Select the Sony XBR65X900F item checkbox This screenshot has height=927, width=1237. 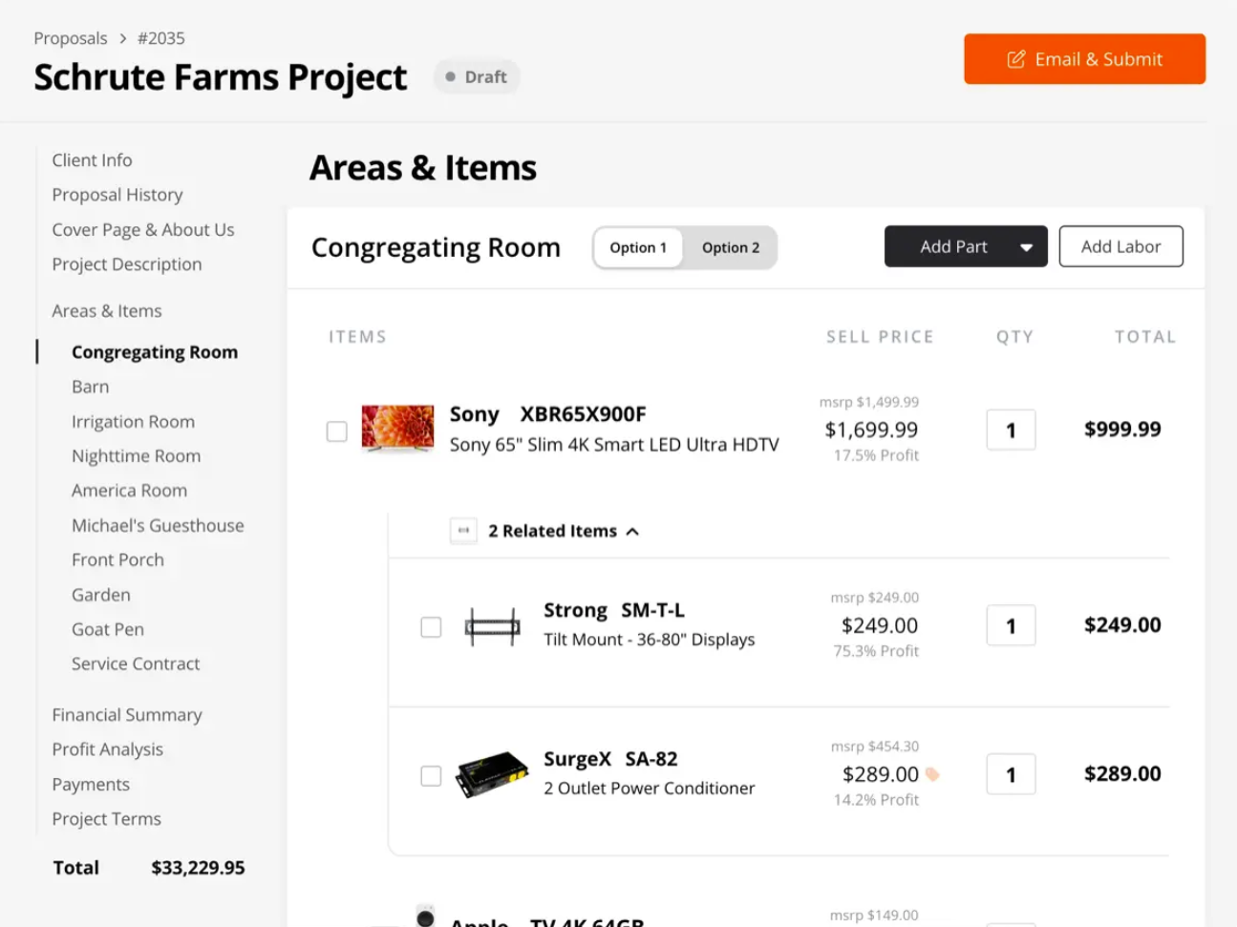[337, 432]
